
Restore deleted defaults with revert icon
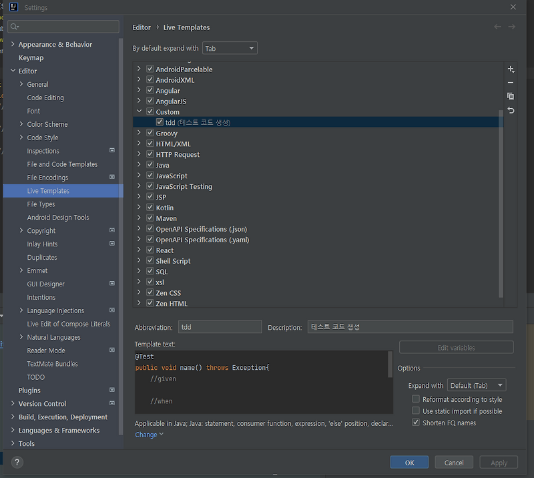point(511,110)
